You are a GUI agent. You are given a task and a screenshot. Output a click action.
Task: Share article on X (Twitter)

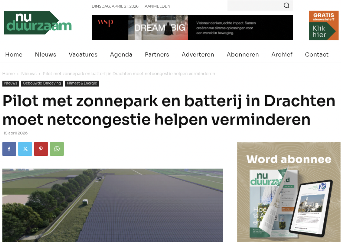click(25, 149)
